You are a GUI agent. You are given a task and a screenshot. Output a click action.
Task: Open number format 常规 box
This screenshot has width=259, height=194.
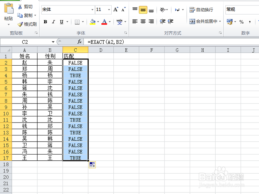click(242, 9)
